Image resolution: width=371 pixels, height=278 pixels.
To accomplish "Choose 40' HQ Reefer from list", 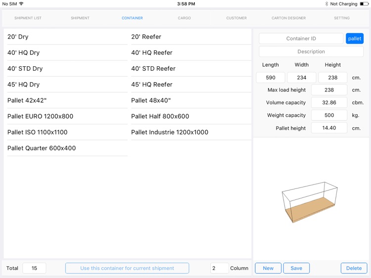I will [191, 52].
